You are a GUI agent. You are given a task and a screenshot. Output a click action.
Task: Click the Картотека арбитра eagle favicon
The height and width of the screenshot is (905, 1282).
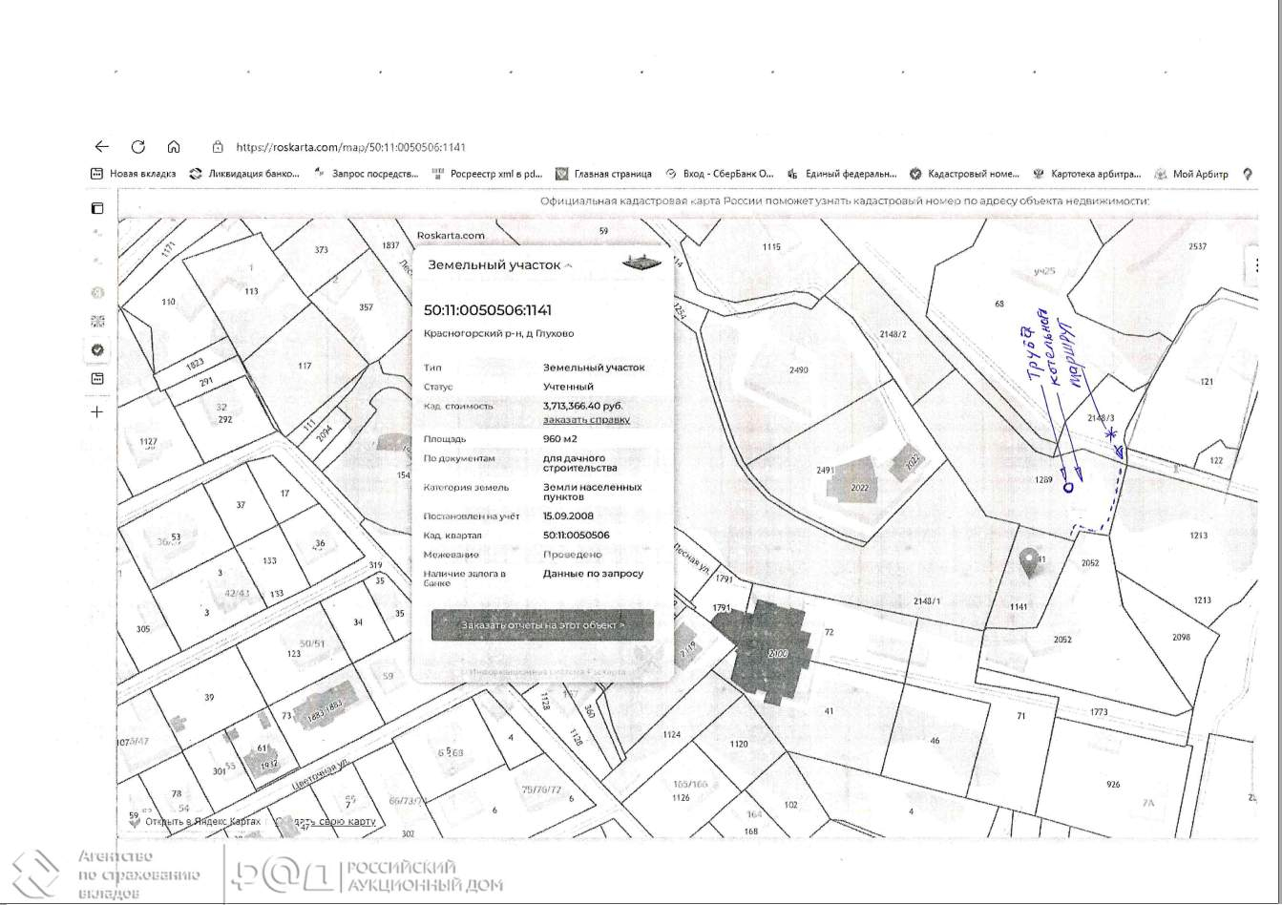(x=1039, y=174)
